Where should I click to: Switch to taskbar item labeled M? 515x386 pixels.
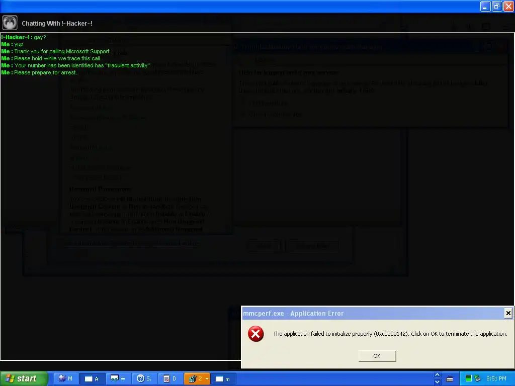point(66,378)
